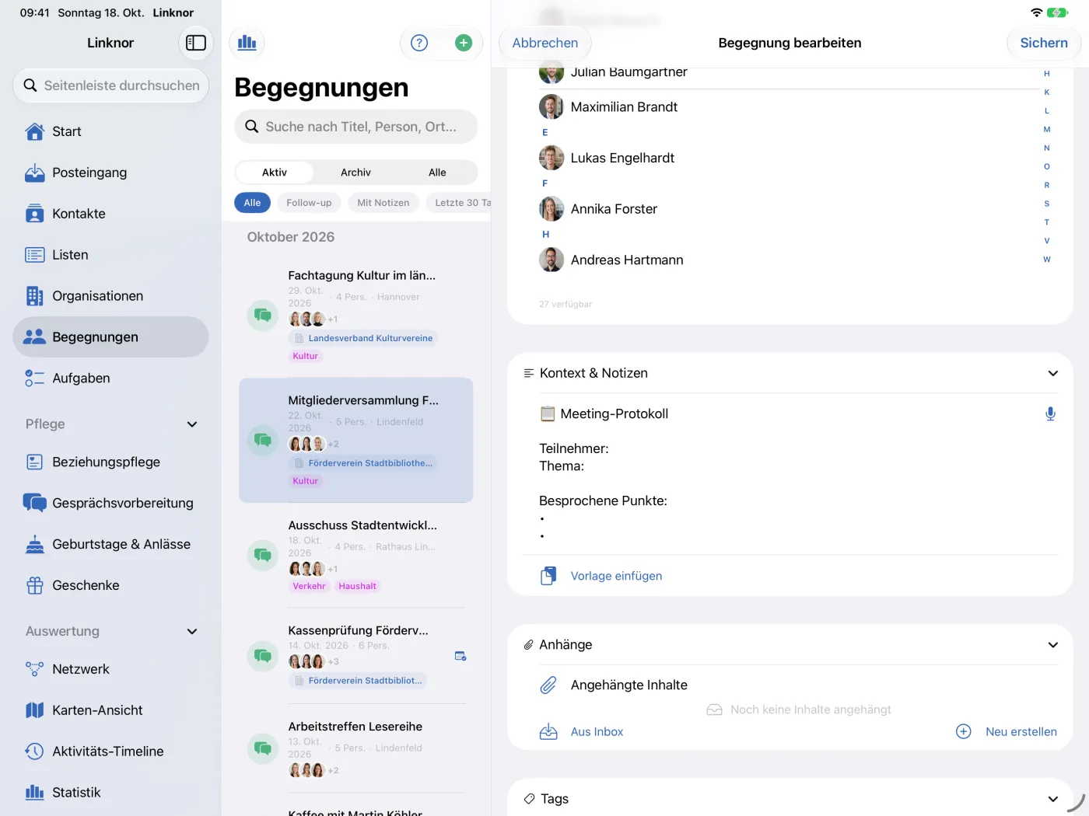Tap the Vorlage einfügen link
The height and width of the screenshot is (816, 1089).
pos(617,576)
